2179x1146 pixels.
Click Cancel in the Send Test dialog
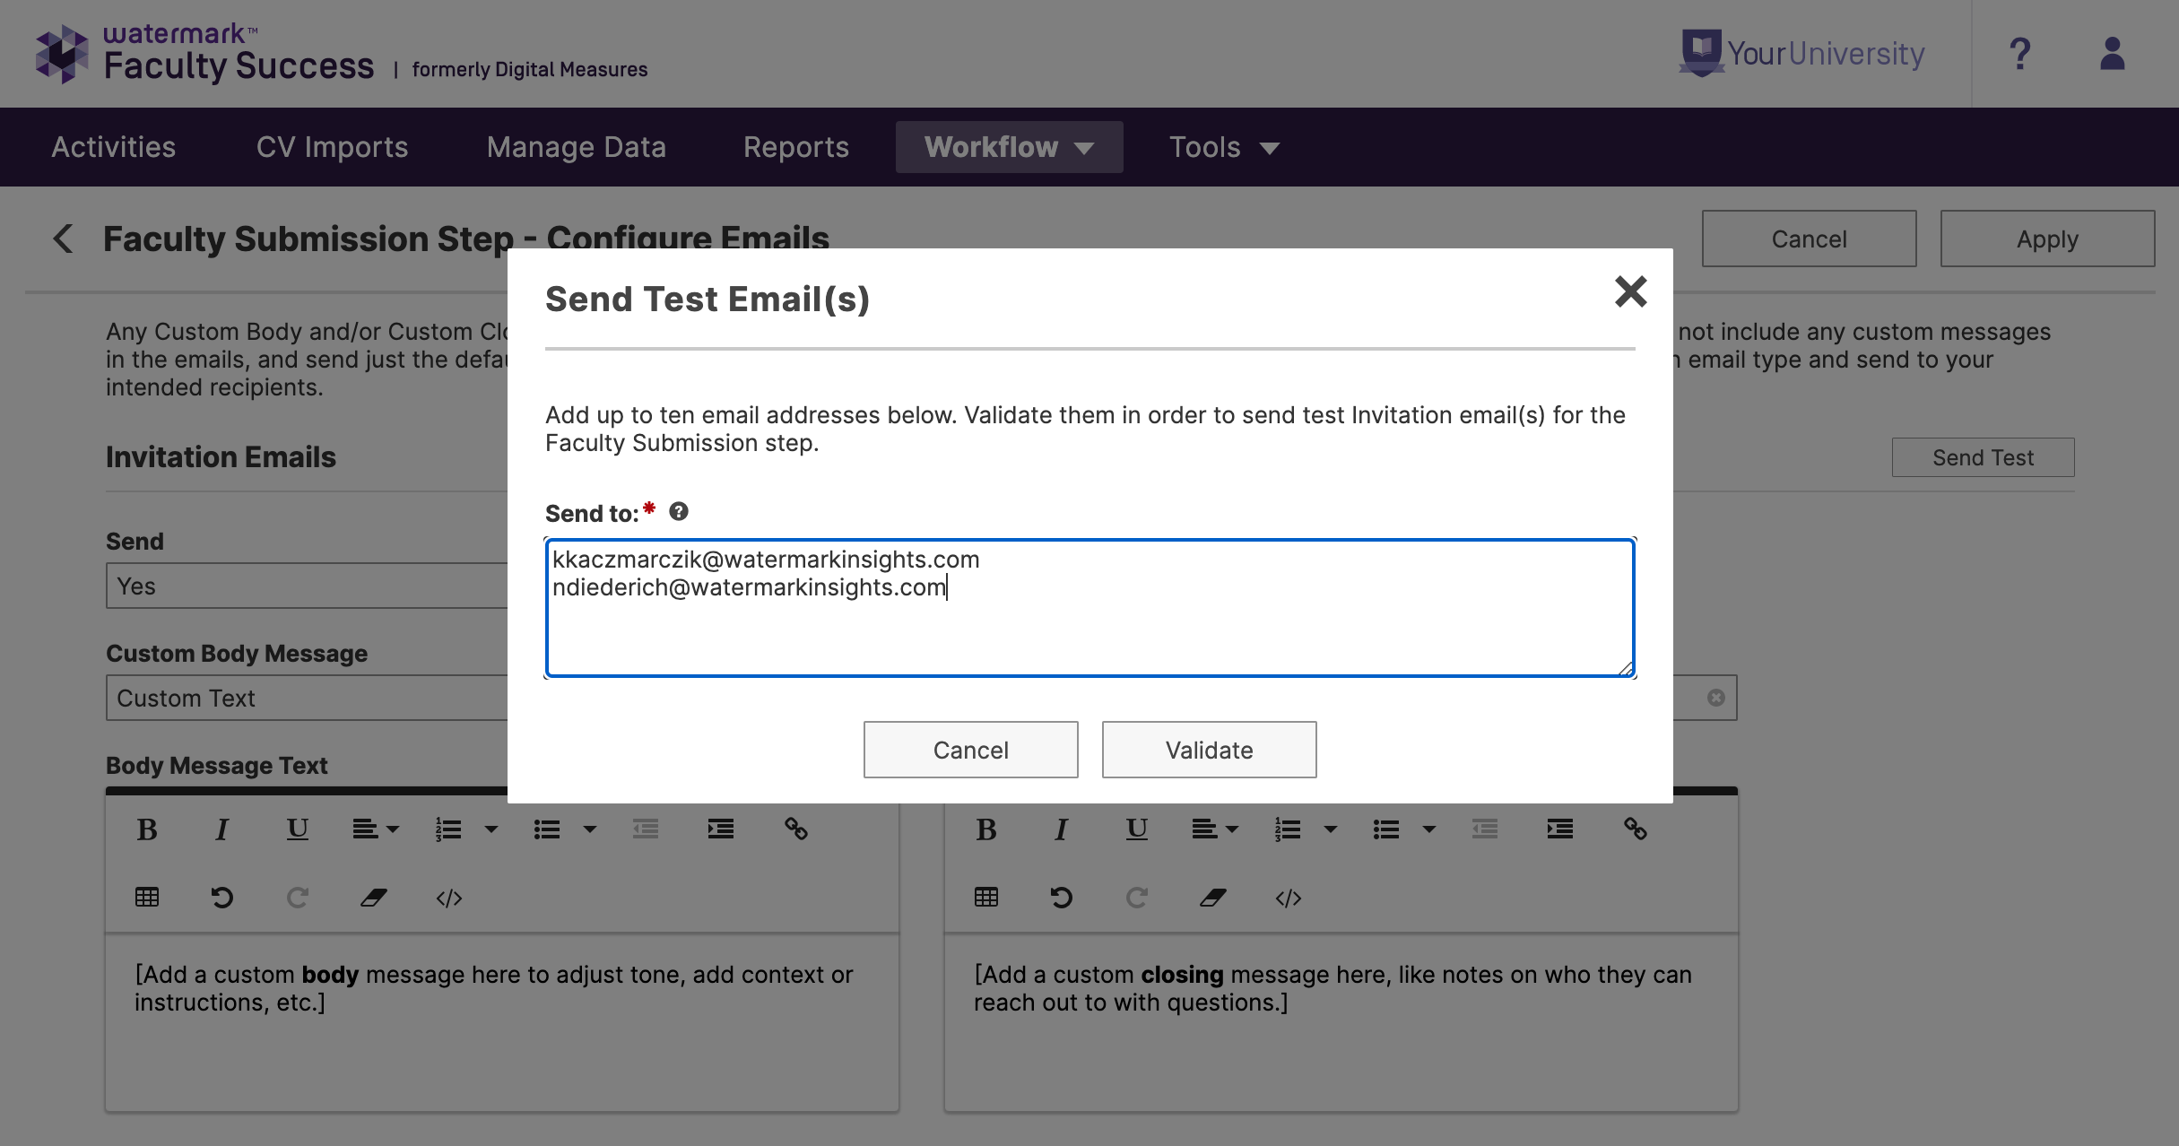pos(970,750)
